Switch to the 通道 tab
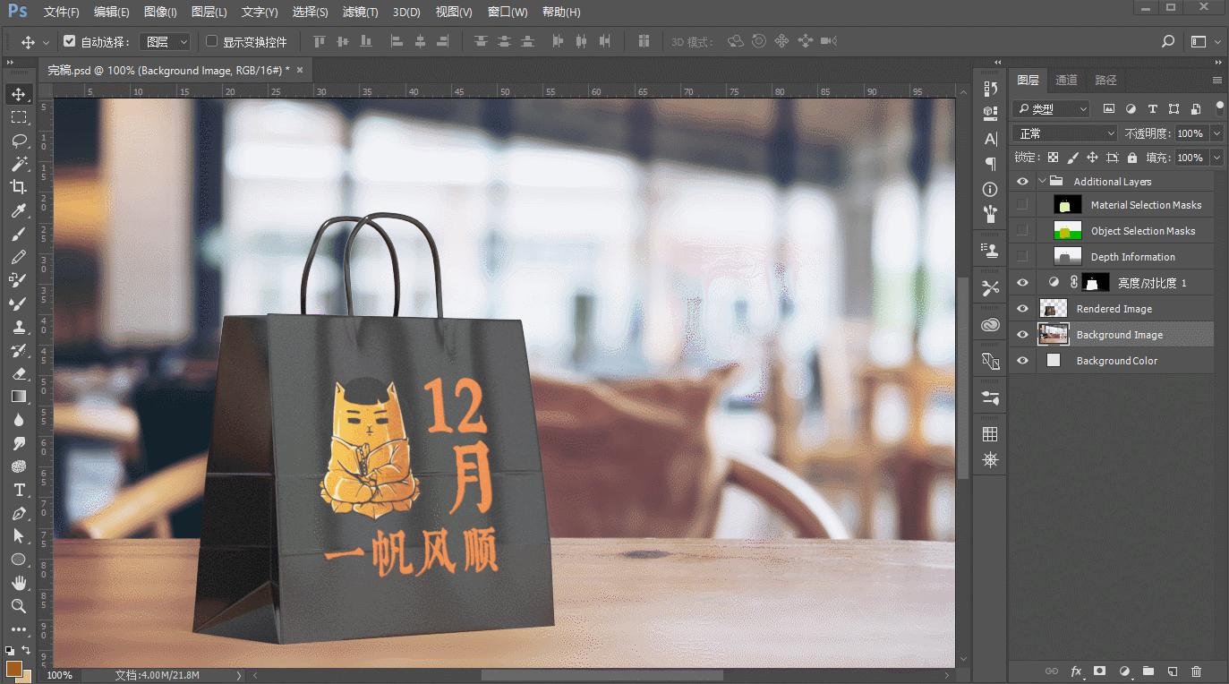 coord(1066,79)
